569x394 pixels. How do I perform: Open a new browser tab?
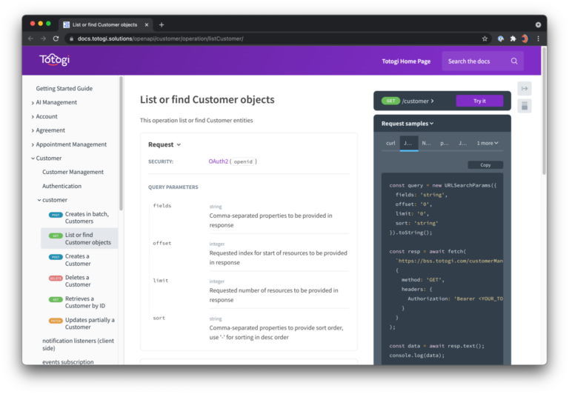pyautogui.click(x=162, y=24)
